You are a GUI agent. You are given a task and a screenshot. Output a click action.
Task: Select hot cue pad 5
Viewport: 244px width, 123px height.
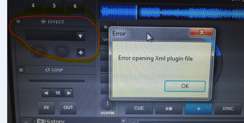coord(54,6)
